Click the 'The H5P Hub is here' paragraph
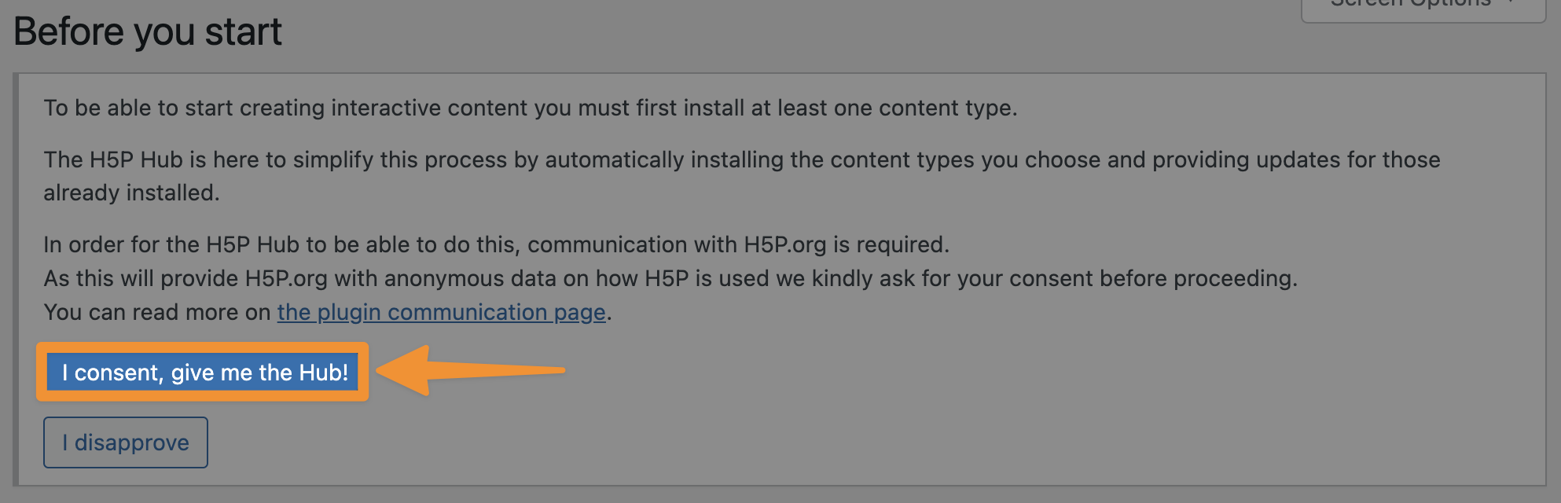This screenshot has width=1561, height=503. 741,160
